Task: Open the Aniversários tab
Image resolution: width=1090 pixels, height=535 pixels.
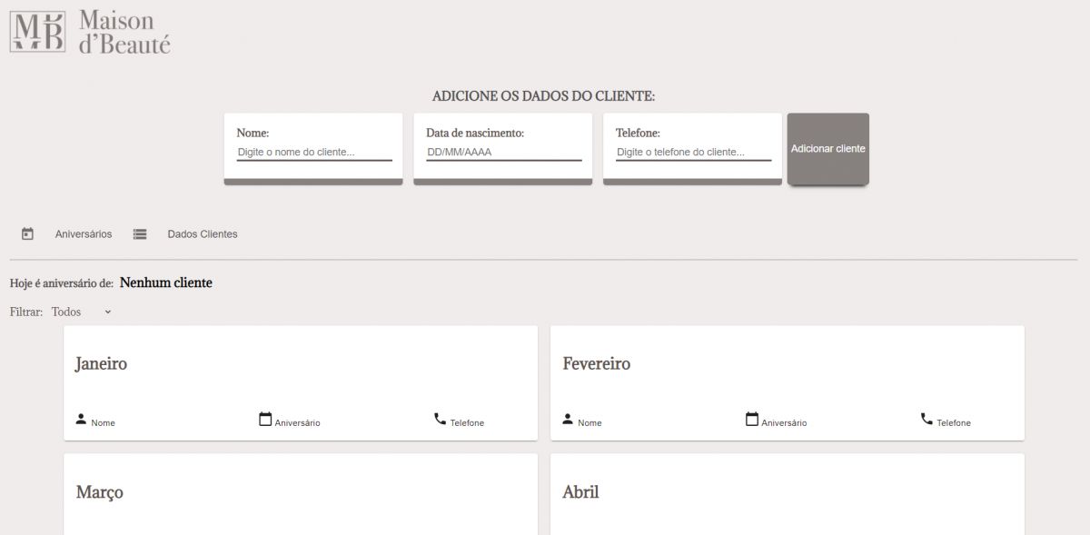Action: pyautogui.click(x=84, y=234)
